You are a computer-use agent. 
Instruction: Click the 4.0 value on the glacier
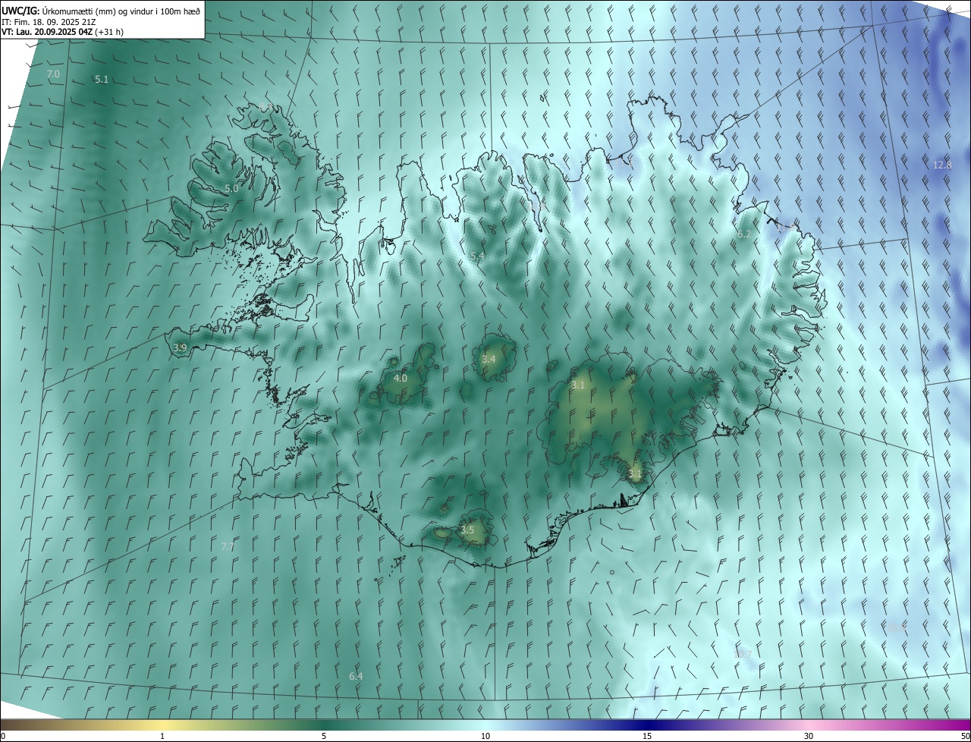[401, 378]
